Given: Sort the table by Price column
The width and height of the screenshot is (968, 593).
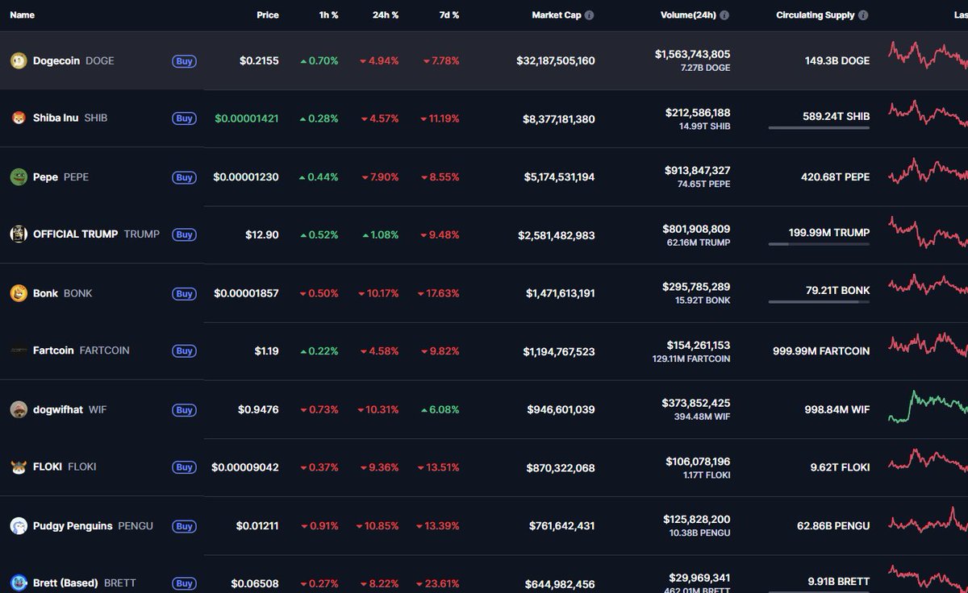Looking at the screenshot, I should click(268, 15).
